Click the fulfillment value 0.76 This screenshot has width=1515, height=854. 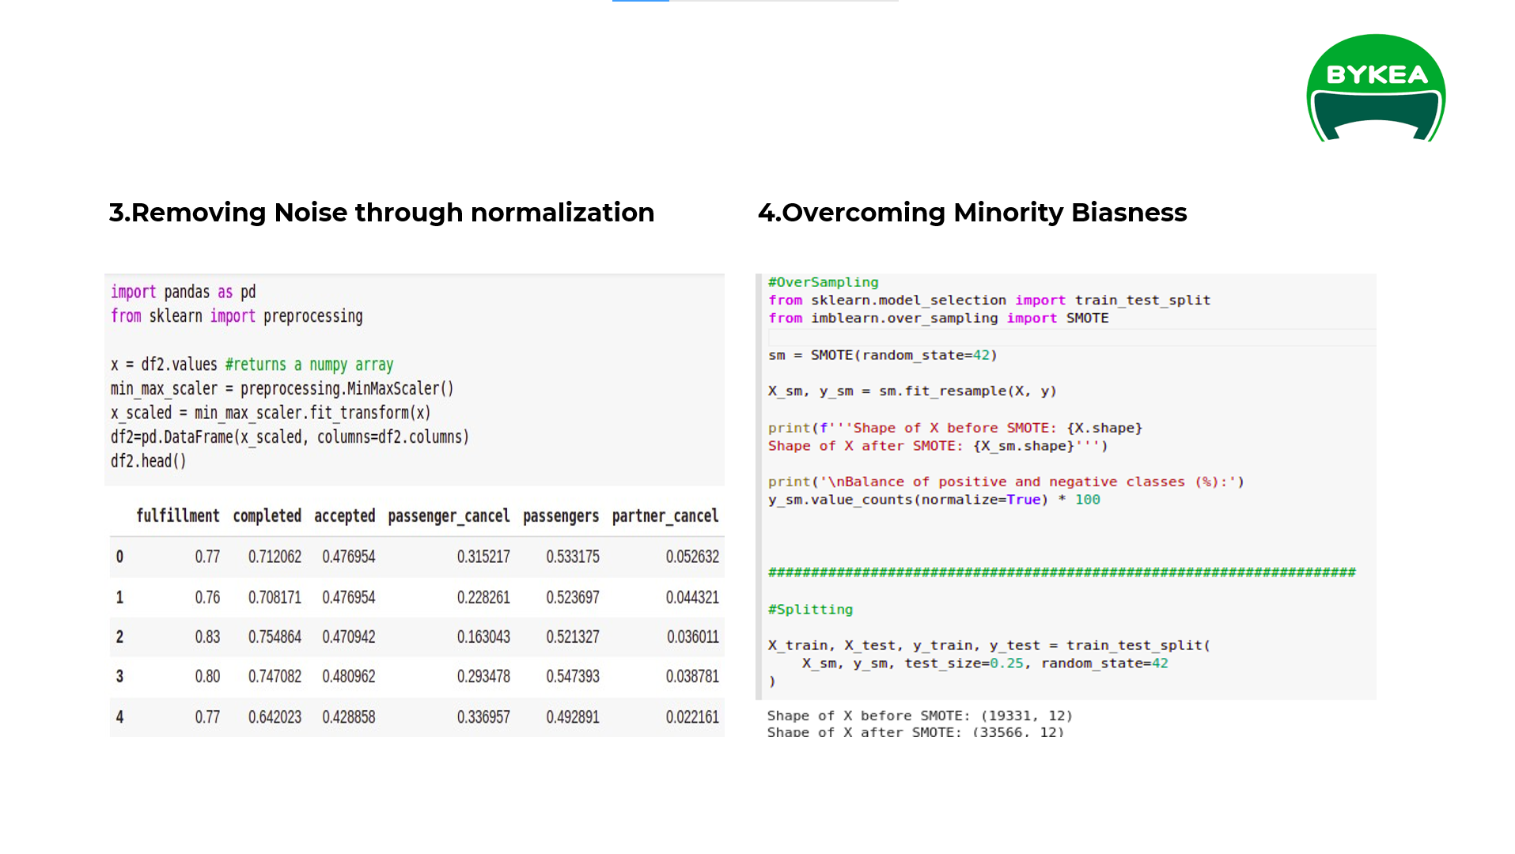pos(207,597)
